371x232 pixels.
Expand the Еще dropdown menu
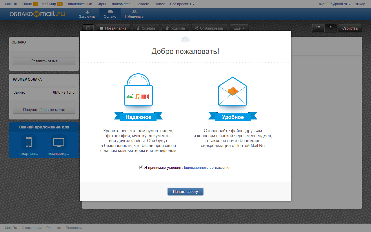(239, 28)
